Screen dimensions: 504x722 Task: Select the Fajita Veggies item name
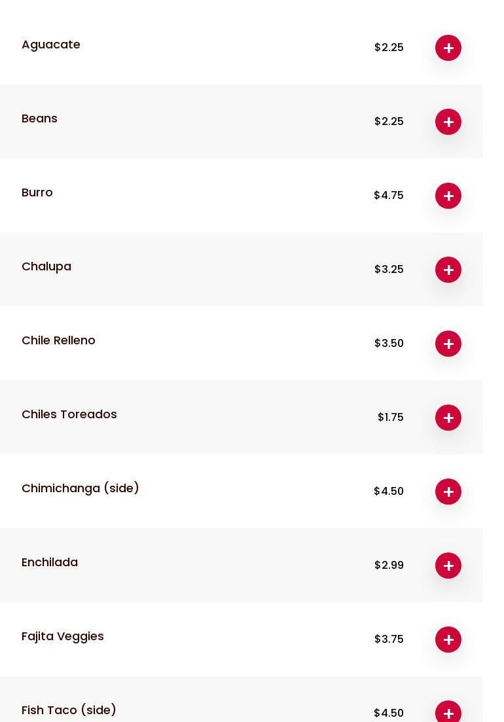click(x=63, y=636)
